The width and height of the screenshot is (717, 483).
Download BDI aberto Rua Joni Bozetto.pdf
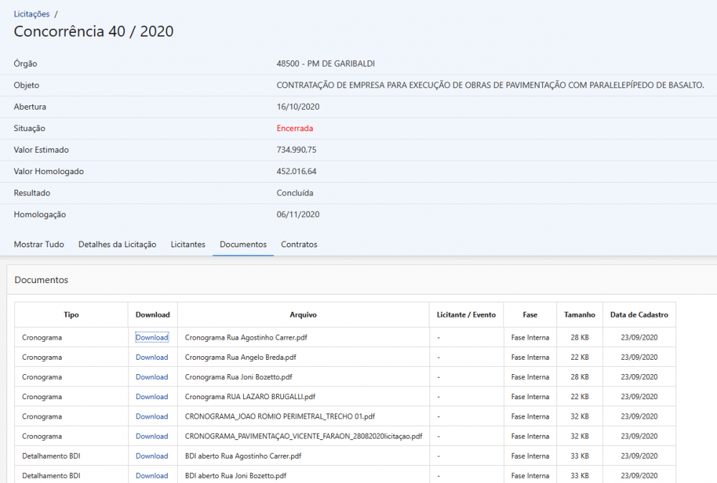(x=152, y=475)
